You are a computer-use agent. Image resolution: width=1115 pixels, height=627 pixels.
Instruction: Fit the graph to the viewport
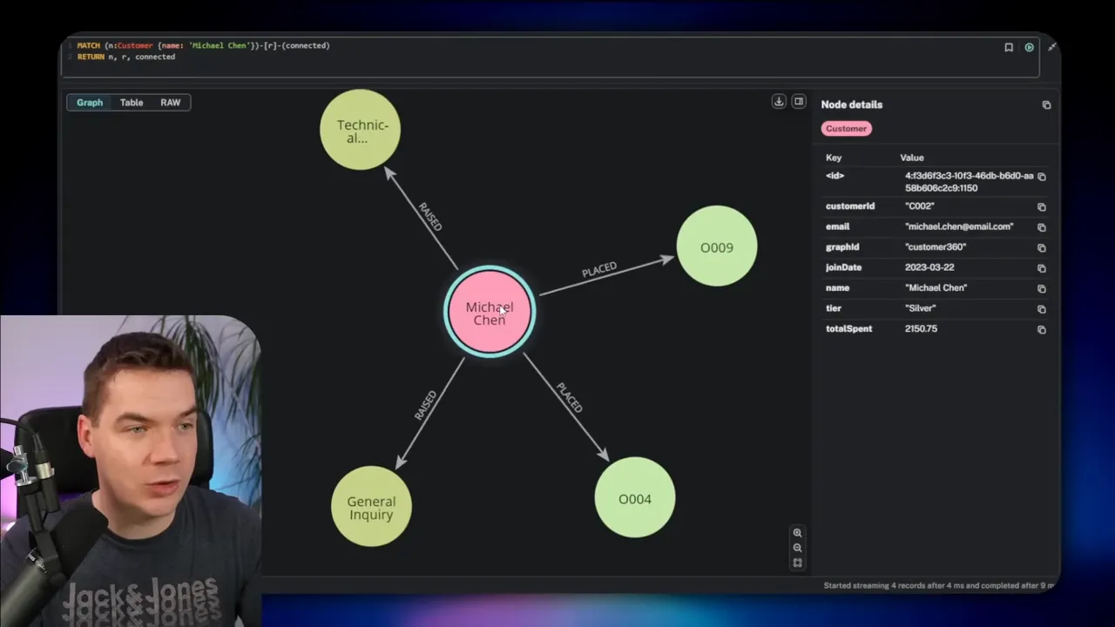[797, 562]
